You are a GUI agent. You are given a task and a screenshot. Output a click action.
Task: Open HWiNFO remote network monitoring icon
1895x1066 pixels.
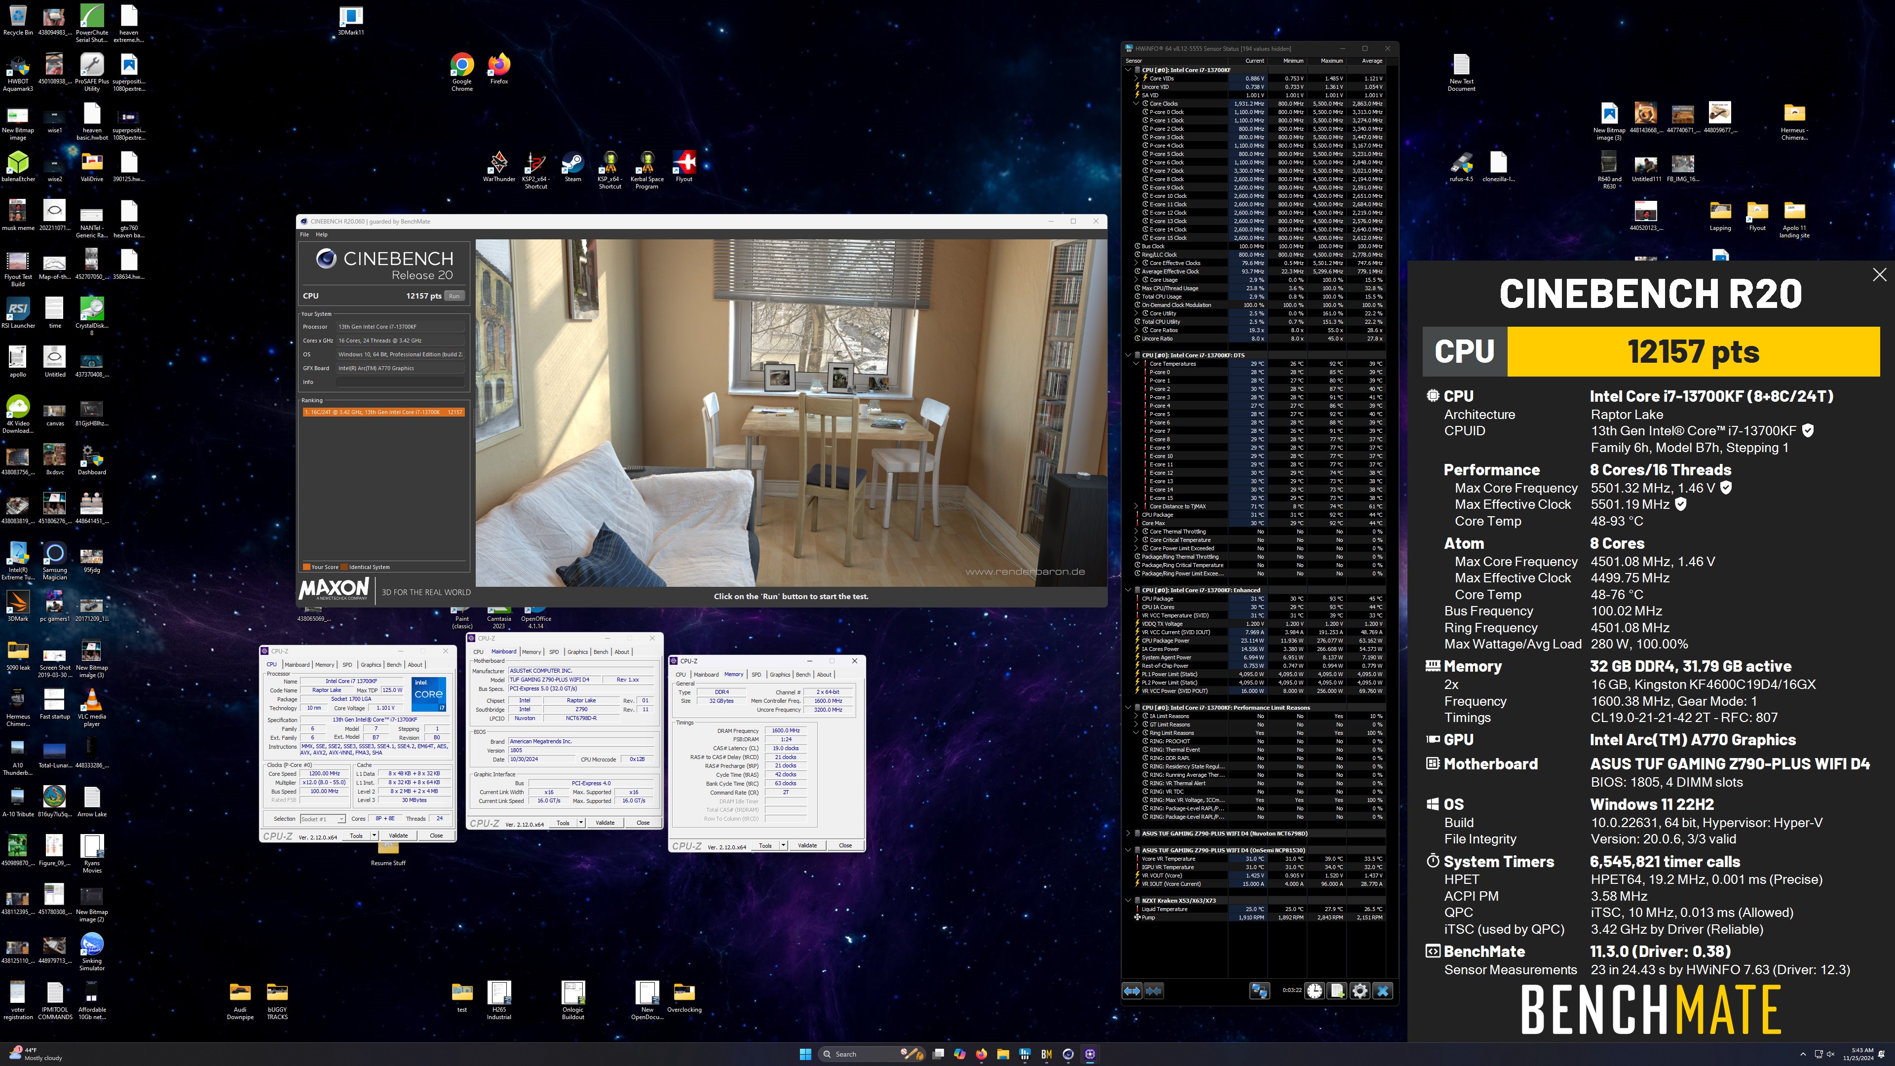1259,991
